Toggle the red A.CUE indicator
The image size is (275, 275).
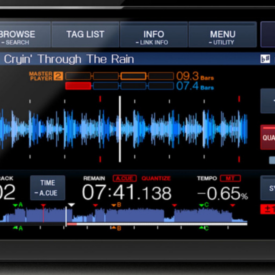[125, 178]
